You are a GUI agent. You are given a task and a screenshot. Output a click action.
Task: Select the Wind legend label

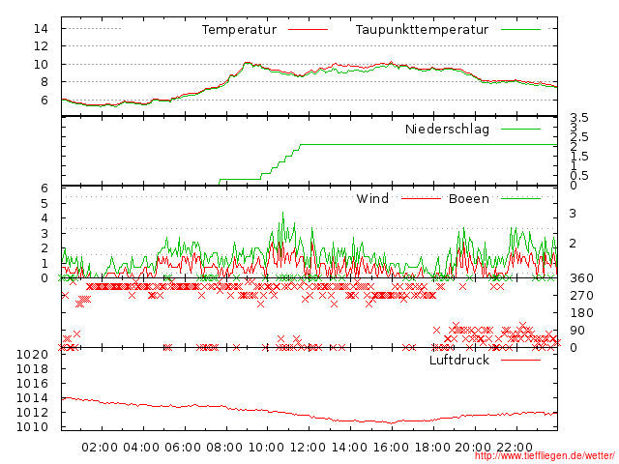[x=372, y=198]
